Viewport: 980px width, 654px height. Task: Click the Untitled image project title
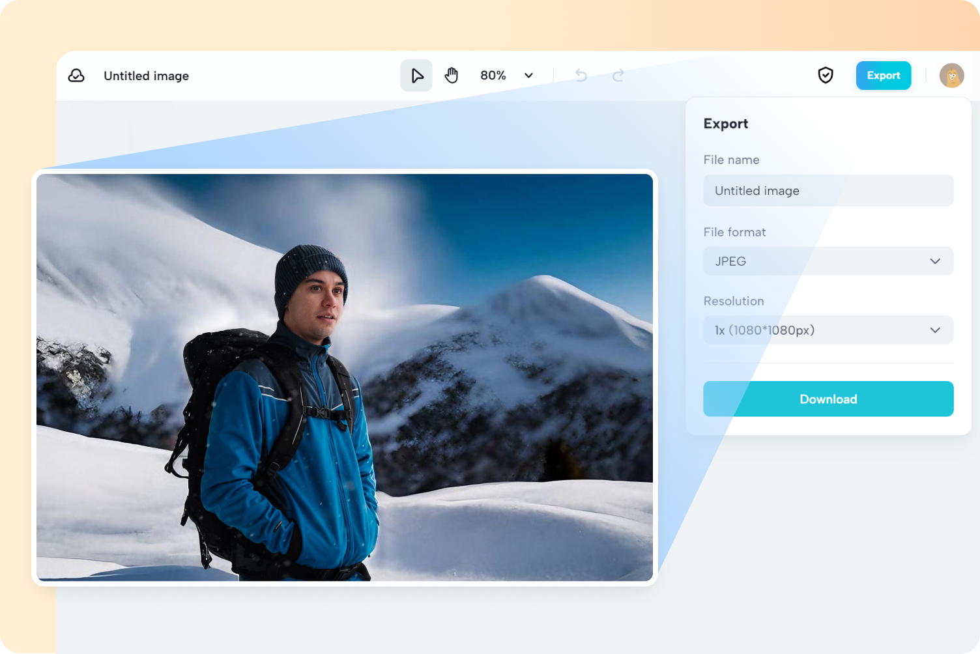click(146, 76)
